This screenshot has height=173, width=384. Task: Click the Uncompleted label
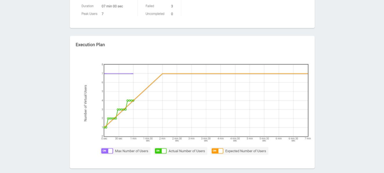(x=155, y=14)
